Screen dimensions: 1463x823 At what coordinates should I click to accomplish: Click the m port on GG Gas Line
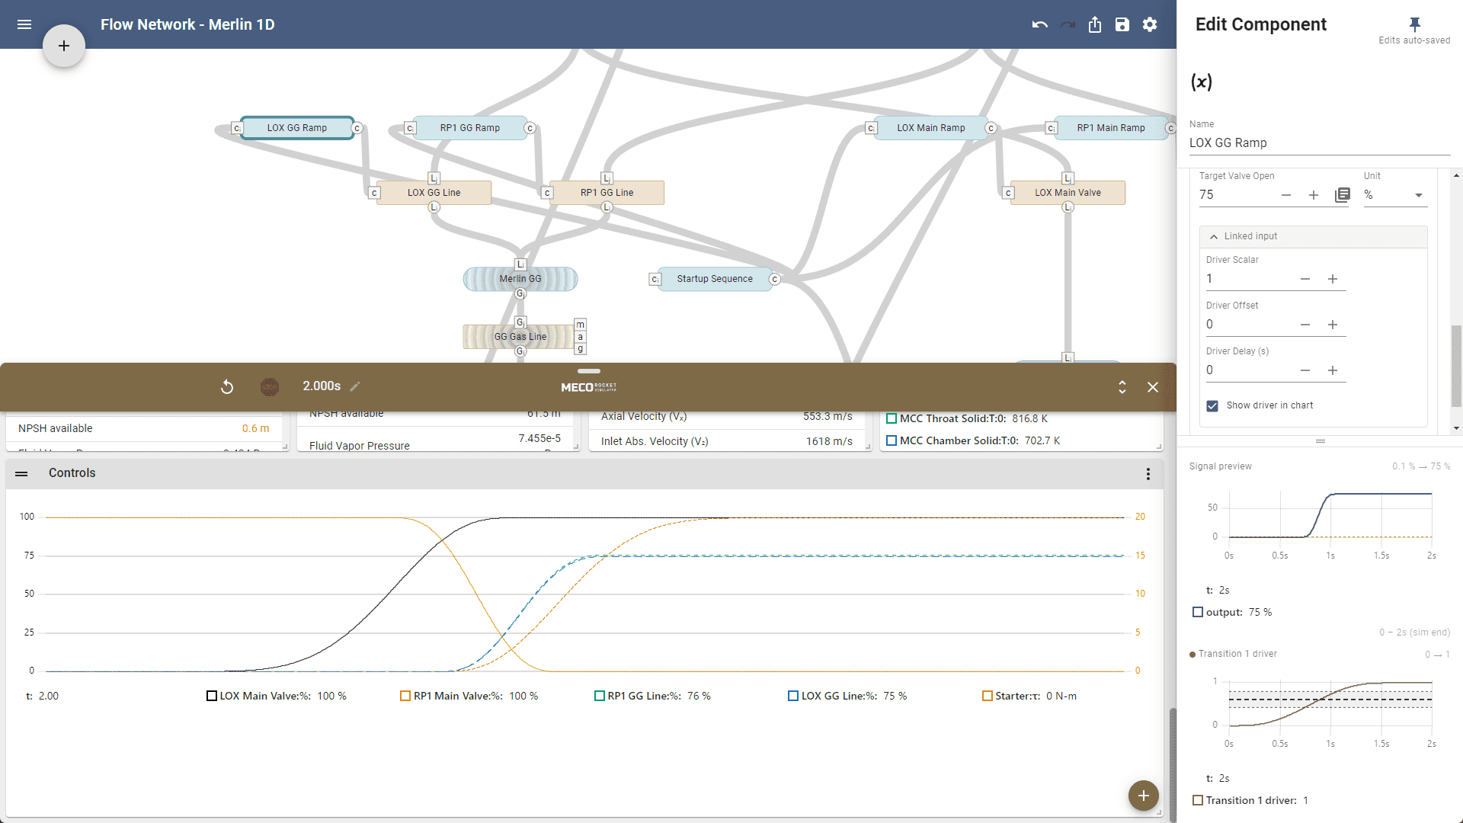point(581,325)
